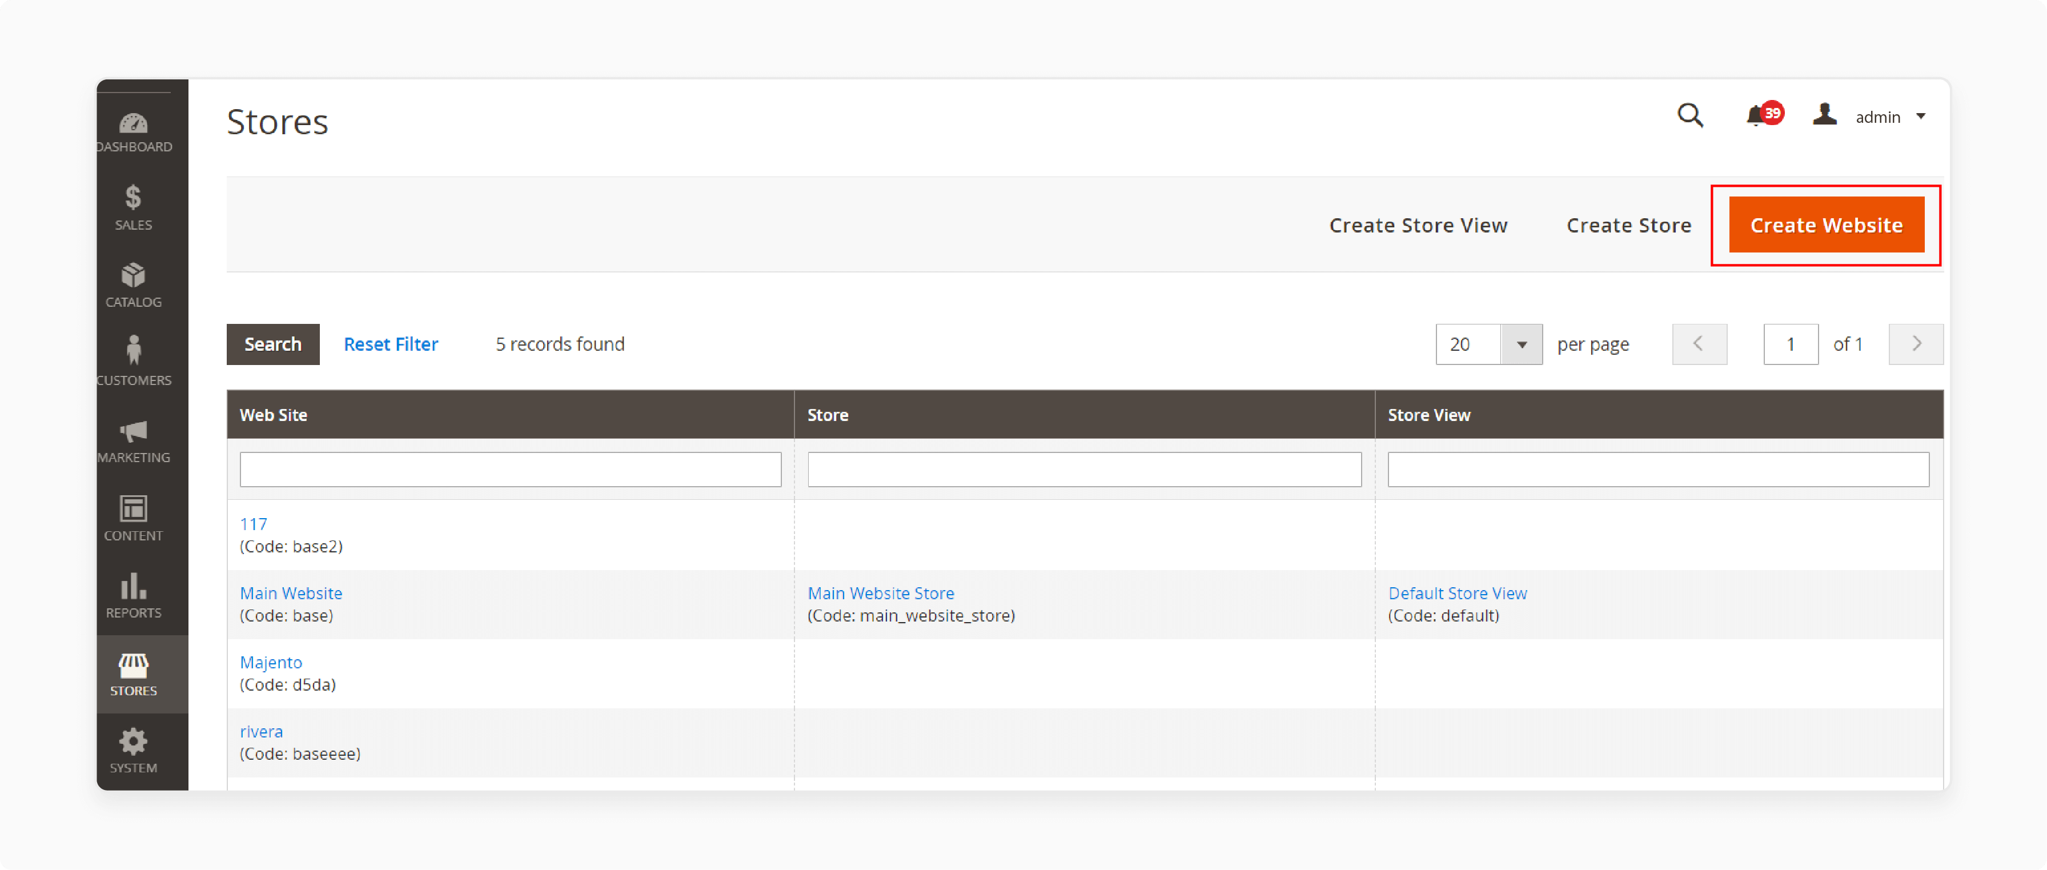The height and width of the screenshot is (870, 2047).
Task: Click the Stores page title
Action: [278, 122]
